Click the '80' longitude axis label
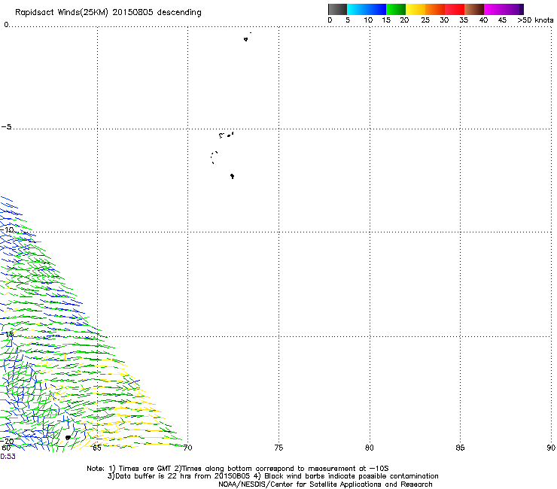This screenshot has height=489, width=557. click(369, 448)
